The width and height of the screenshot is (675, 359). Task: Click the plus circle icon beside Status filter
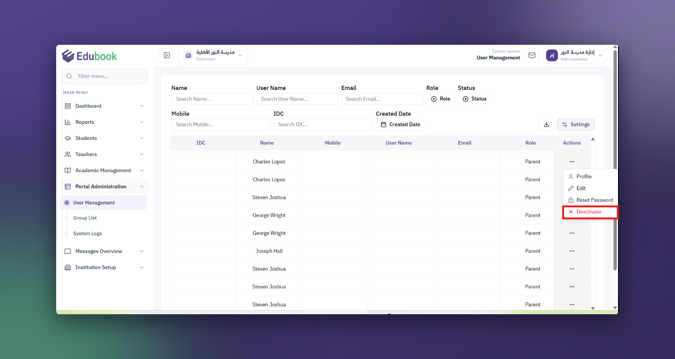[466, 99]
